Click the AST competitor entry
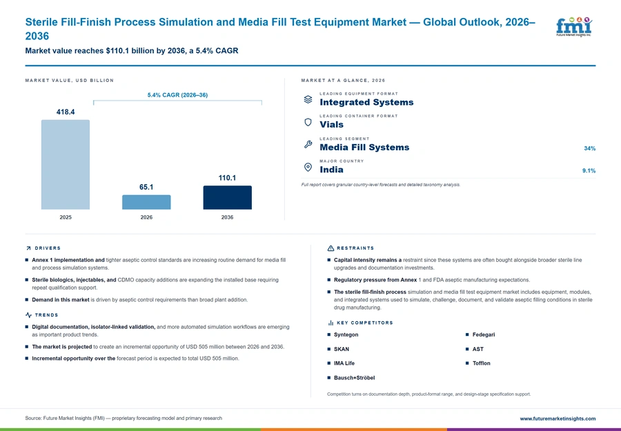Screen dimensions: 621x431 tap(477, 349)
